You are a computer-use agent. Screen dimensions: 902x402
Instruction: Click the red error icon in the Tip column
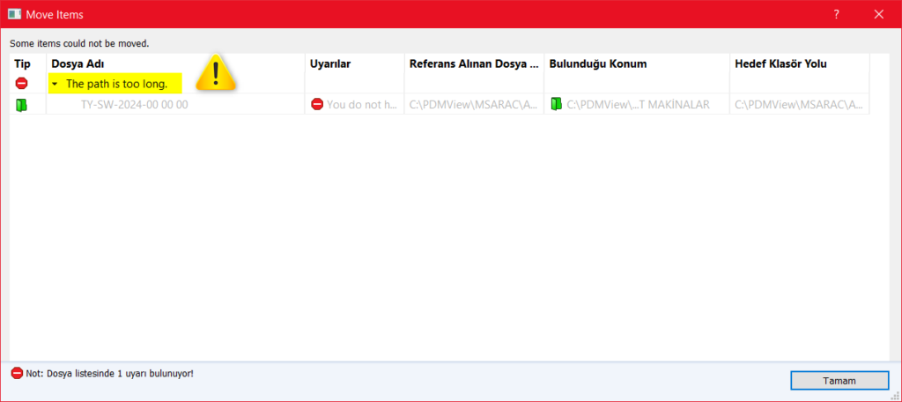pos(22,84)
